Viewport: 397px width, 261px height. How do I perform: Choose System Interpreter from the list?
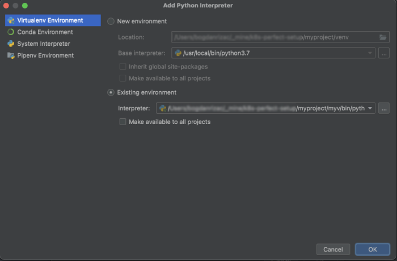[x=53, y=44]
